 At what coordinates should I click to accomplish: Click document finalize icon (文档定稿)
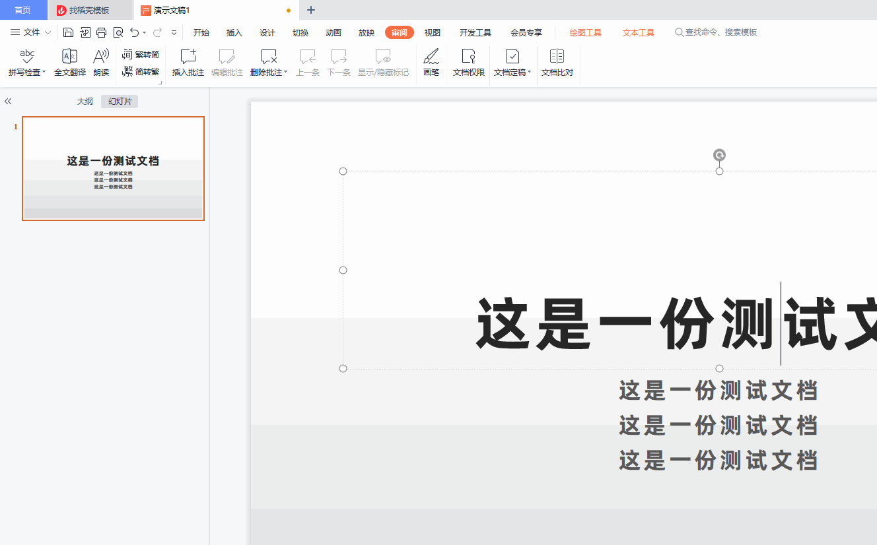tap(512, 57)
